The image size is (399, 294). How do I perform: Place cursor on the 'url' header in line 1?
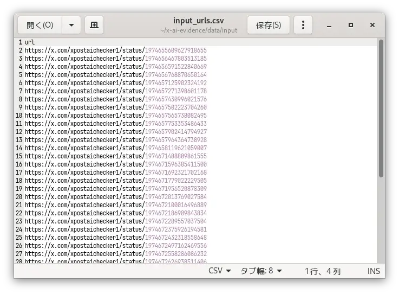click(29, 42)
